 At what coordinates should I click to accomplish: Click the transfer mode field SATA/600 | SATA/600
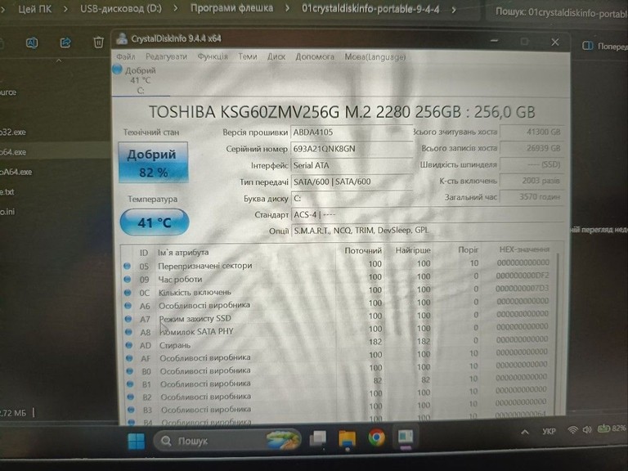coord(352,182)
